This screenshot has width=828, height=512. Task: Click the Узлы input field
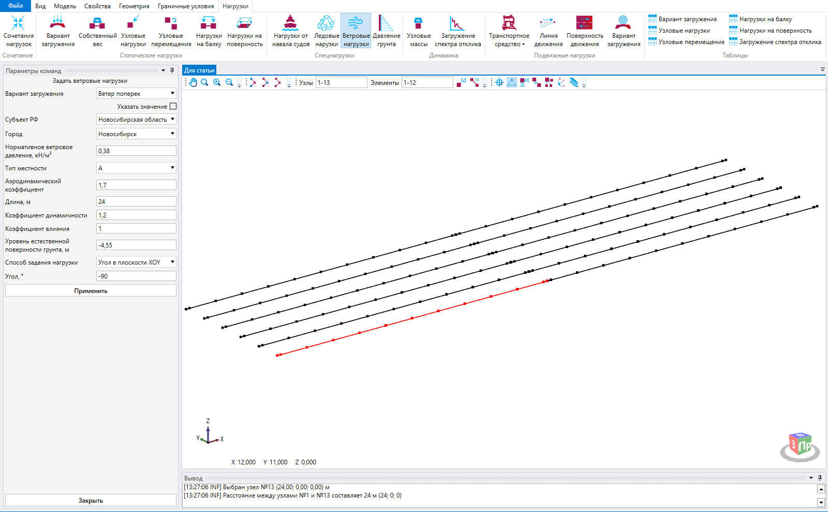point(342,82)
